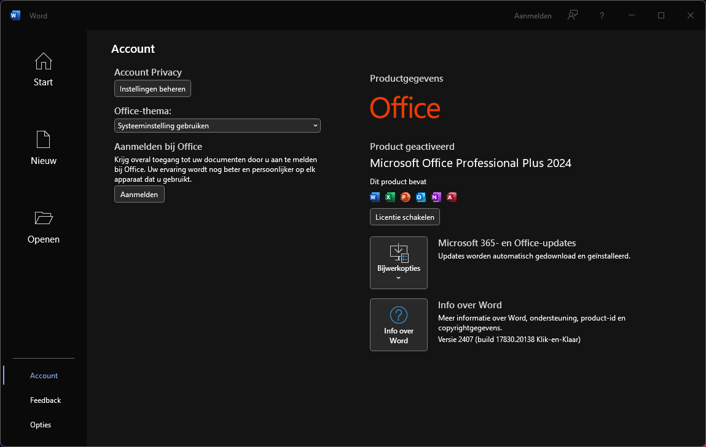Click the Word app icon under Dit product bevat
706x447 pixels.
tap(375, 196)
